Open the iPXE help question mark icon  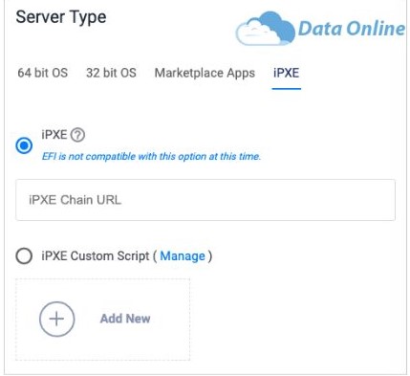[x=77, y=135]
